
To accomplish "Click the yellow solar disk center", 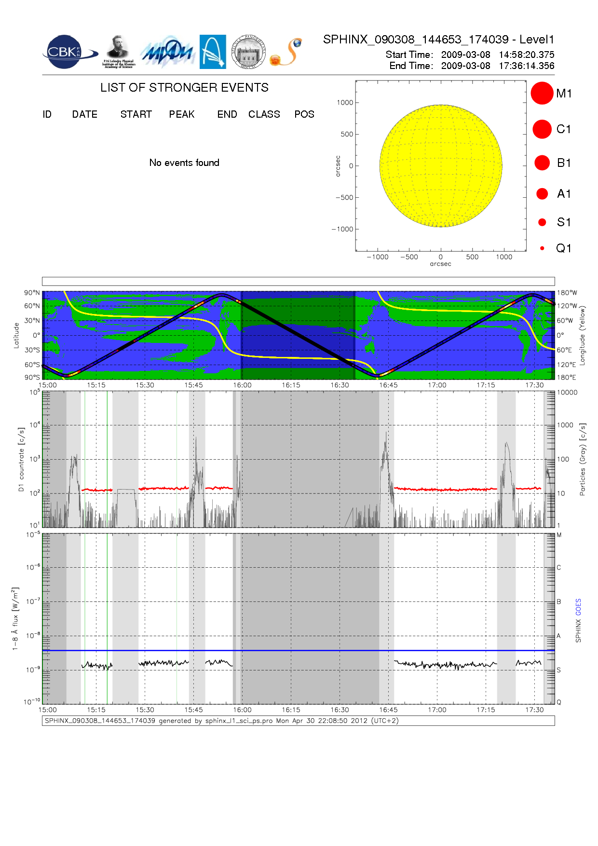I will 441,166.
